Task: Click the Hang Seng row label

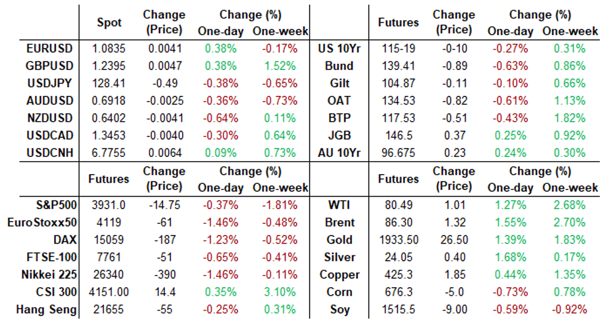Action: click(x=44, y=311)
